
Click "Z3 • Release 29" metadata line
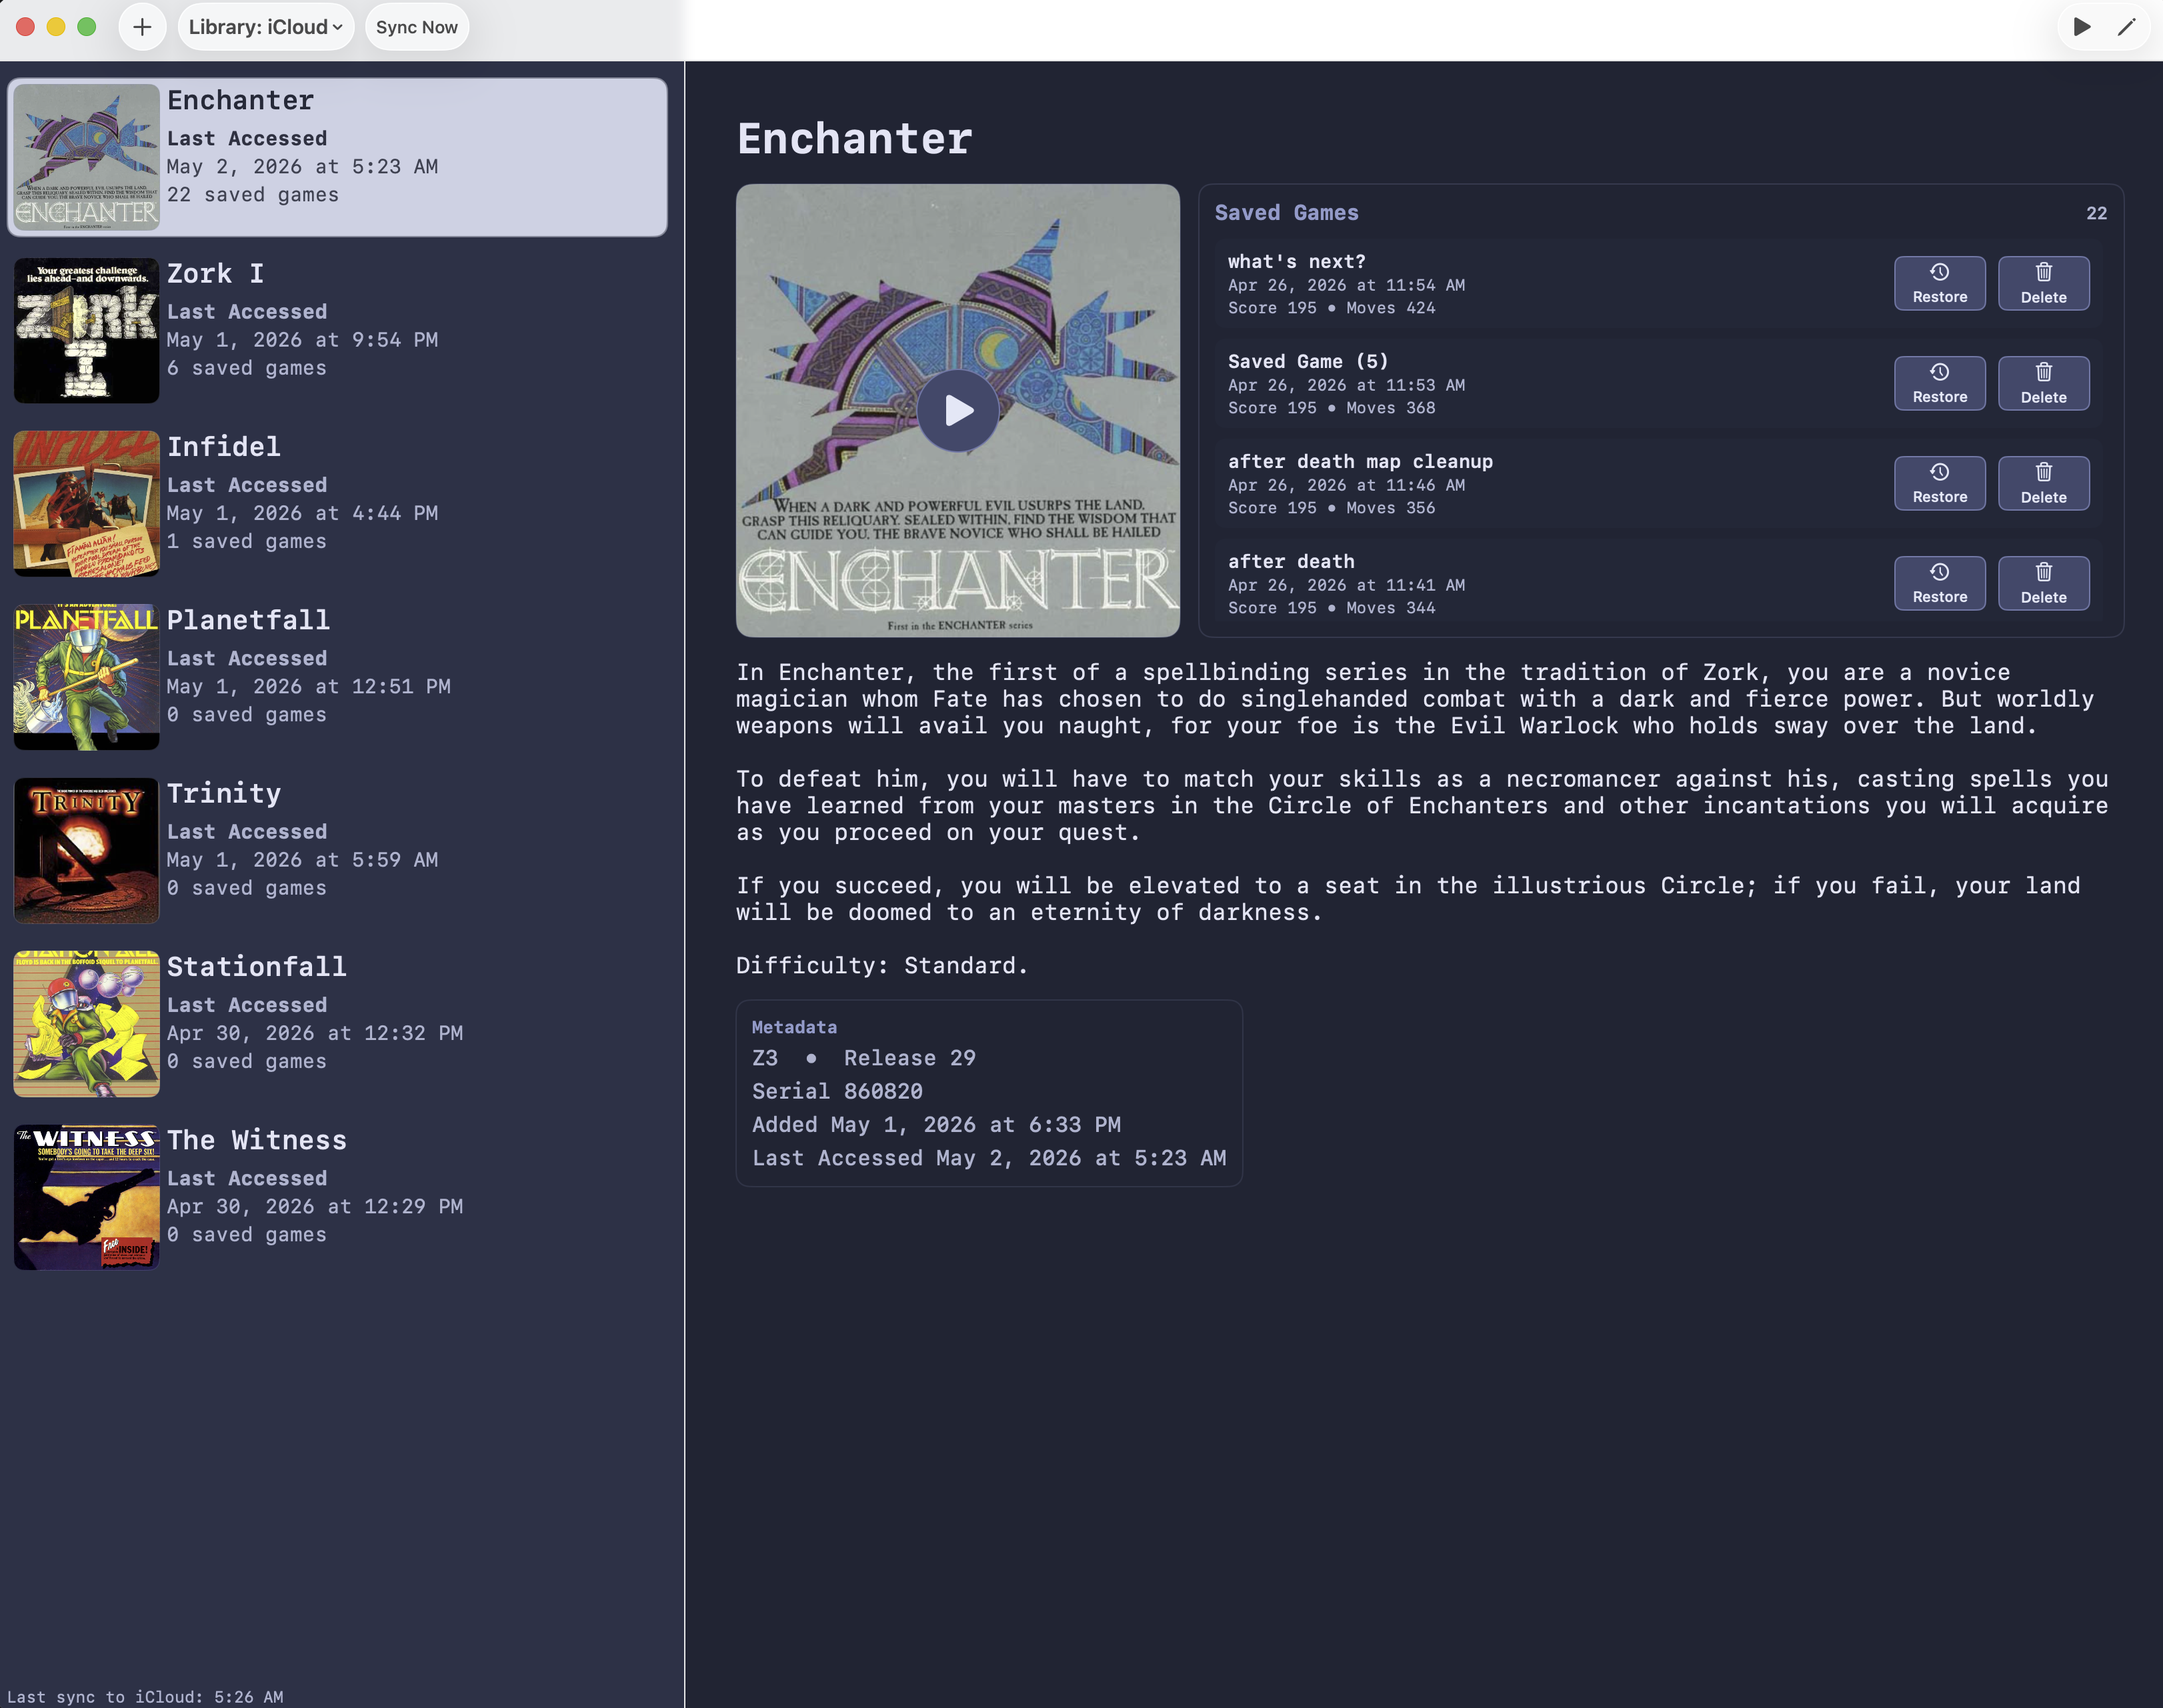pyautogui.click(x=863, y=1058)
